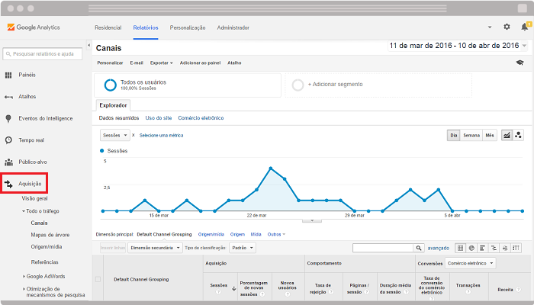
Task: Open the settings gear icon
Action: (x=507, y=27)
